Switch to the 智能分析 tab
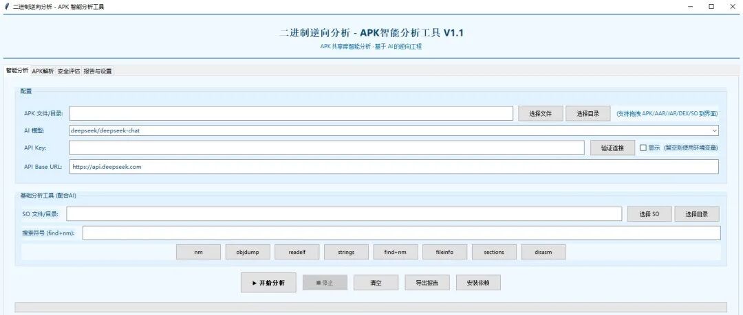The height and width of the screenshot is (315, 743). pos(17,70)
